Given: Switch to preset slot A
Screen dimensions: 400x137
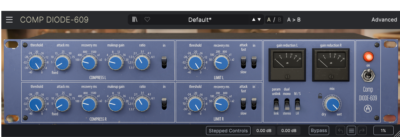Looking at the screenshot, I should pyautogui.click(x=269, y=20).
